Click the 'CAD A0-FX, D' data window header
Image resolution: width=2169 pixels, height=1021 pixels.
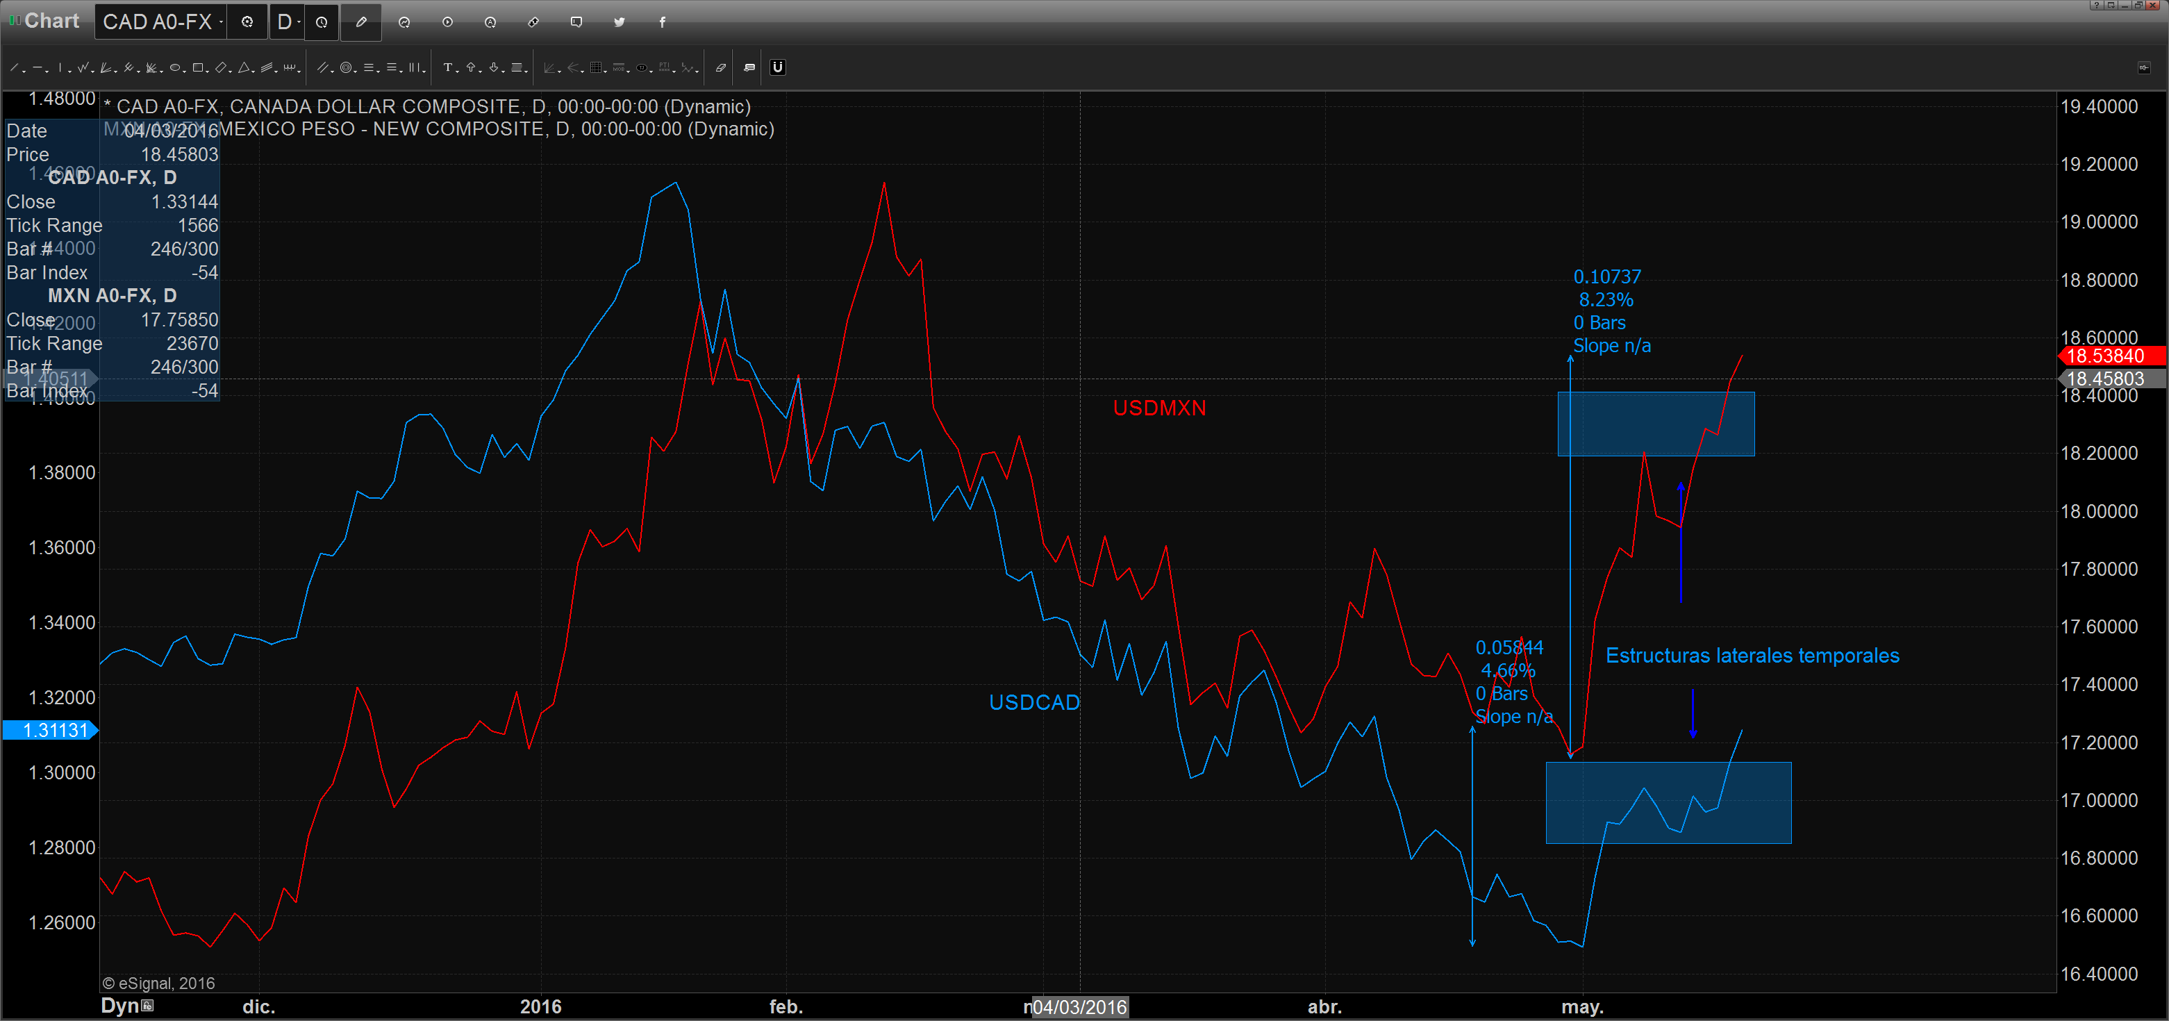pyautogui.click(x=112, y=178)
